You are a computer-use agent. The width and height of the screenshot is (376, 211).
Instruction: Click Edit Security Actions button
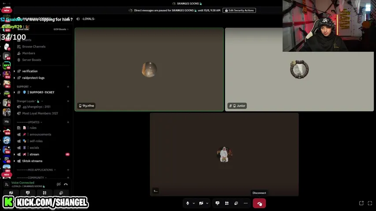[x=239, y=10]
